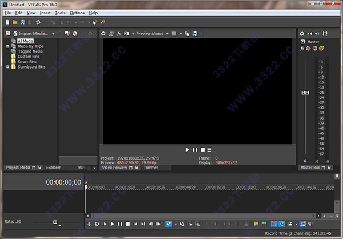
Task: Select the Project Media tab
Action: 18,168
